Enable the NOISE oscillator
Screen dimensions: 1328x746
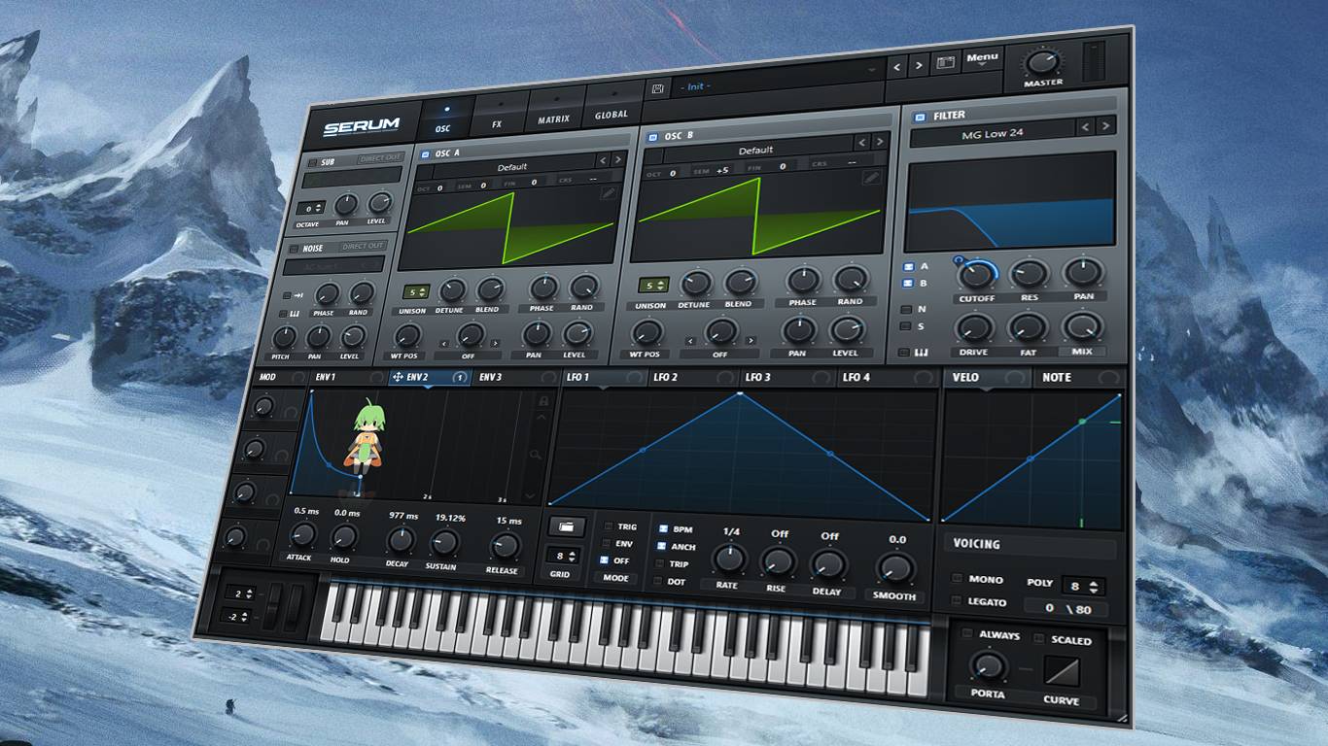[x=295, y=250]
